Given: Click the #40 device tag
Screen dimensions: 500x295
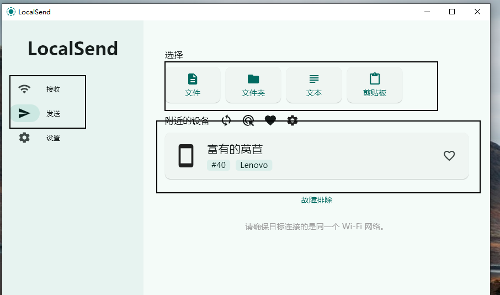Looking at the screenshot, I should coord(219,165).
